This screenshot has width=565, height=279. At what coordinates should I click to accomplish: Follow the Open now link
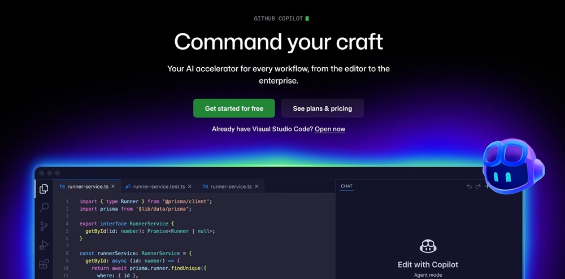(x=330, y=129)
